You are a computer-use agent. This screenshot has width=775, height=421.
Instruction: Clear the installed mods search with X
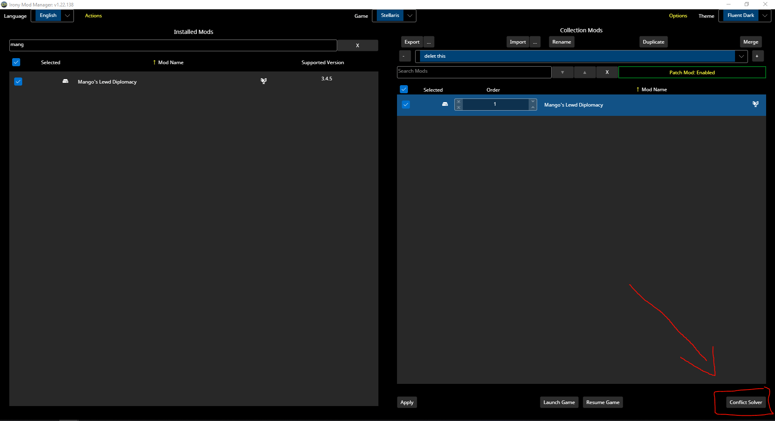tap(357, 45)
